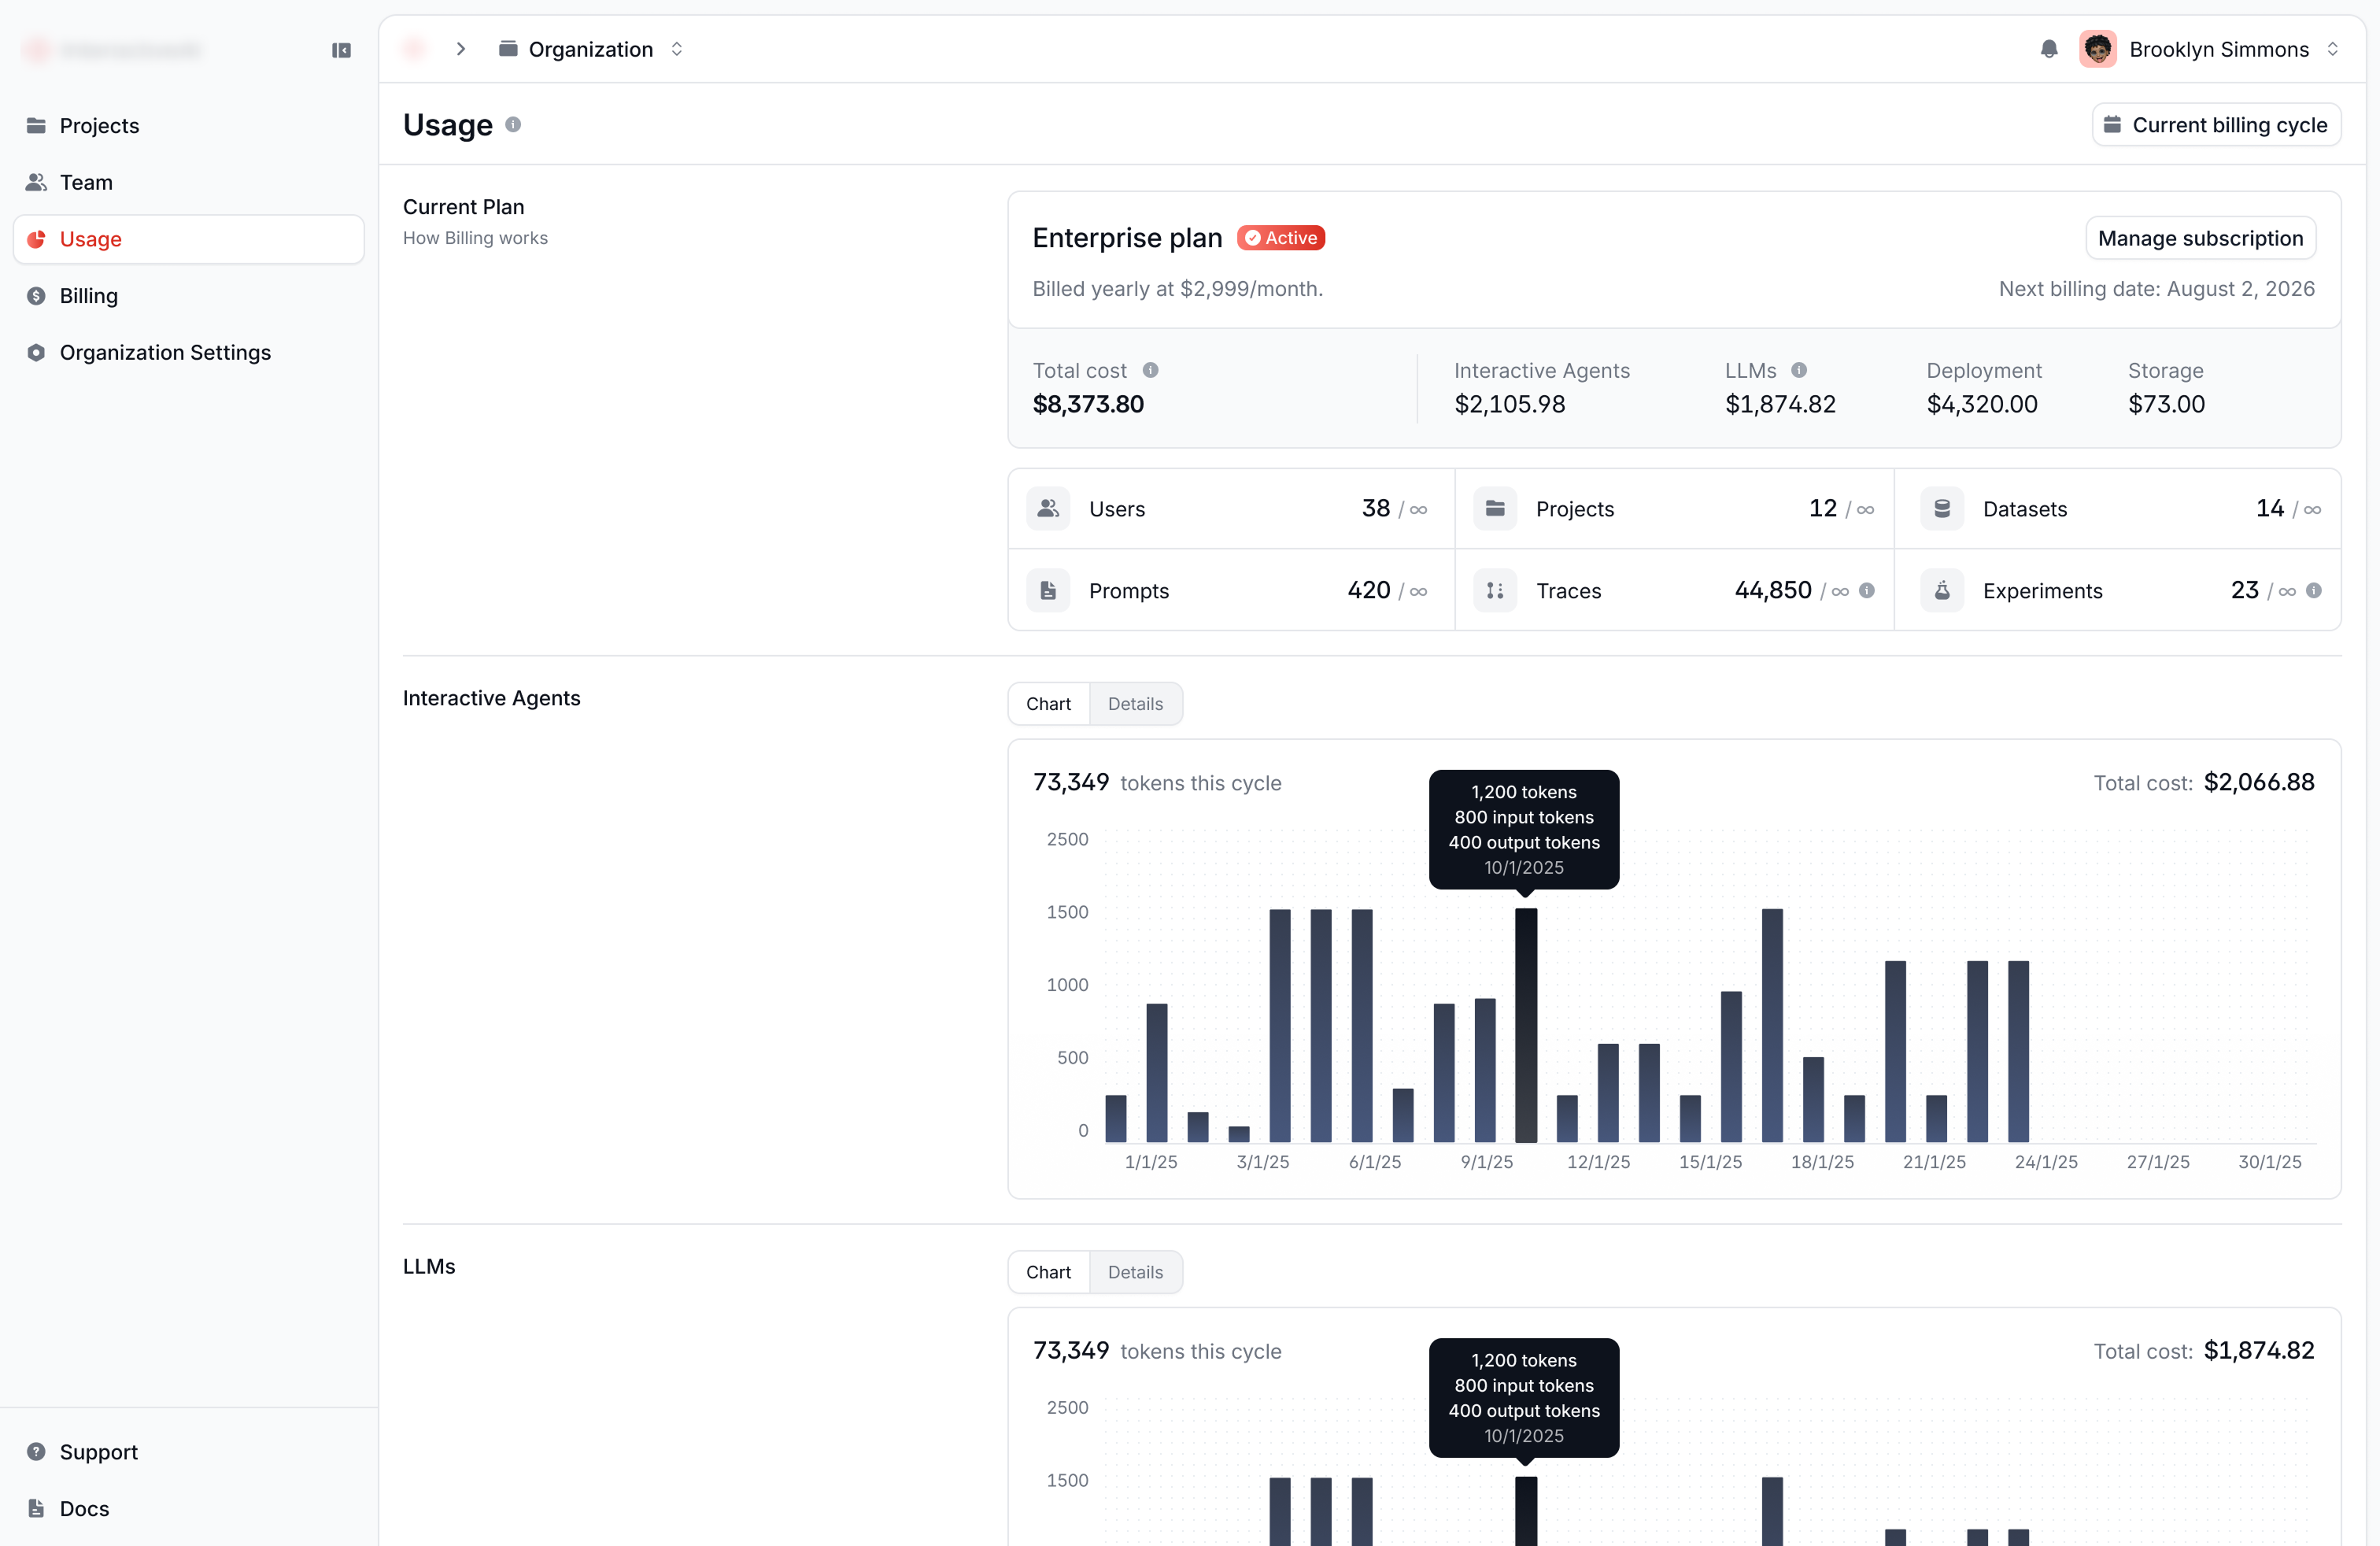The height and width of the screenshot is (1546, 2380).
Task: Open Projects in the sidebar
Action: coord(189,126)
